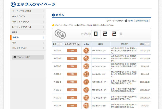The image size is (162, 109).
Task: Click the yellow warning triangle icon
Action: pyautogui.click(x=53, y=25)
